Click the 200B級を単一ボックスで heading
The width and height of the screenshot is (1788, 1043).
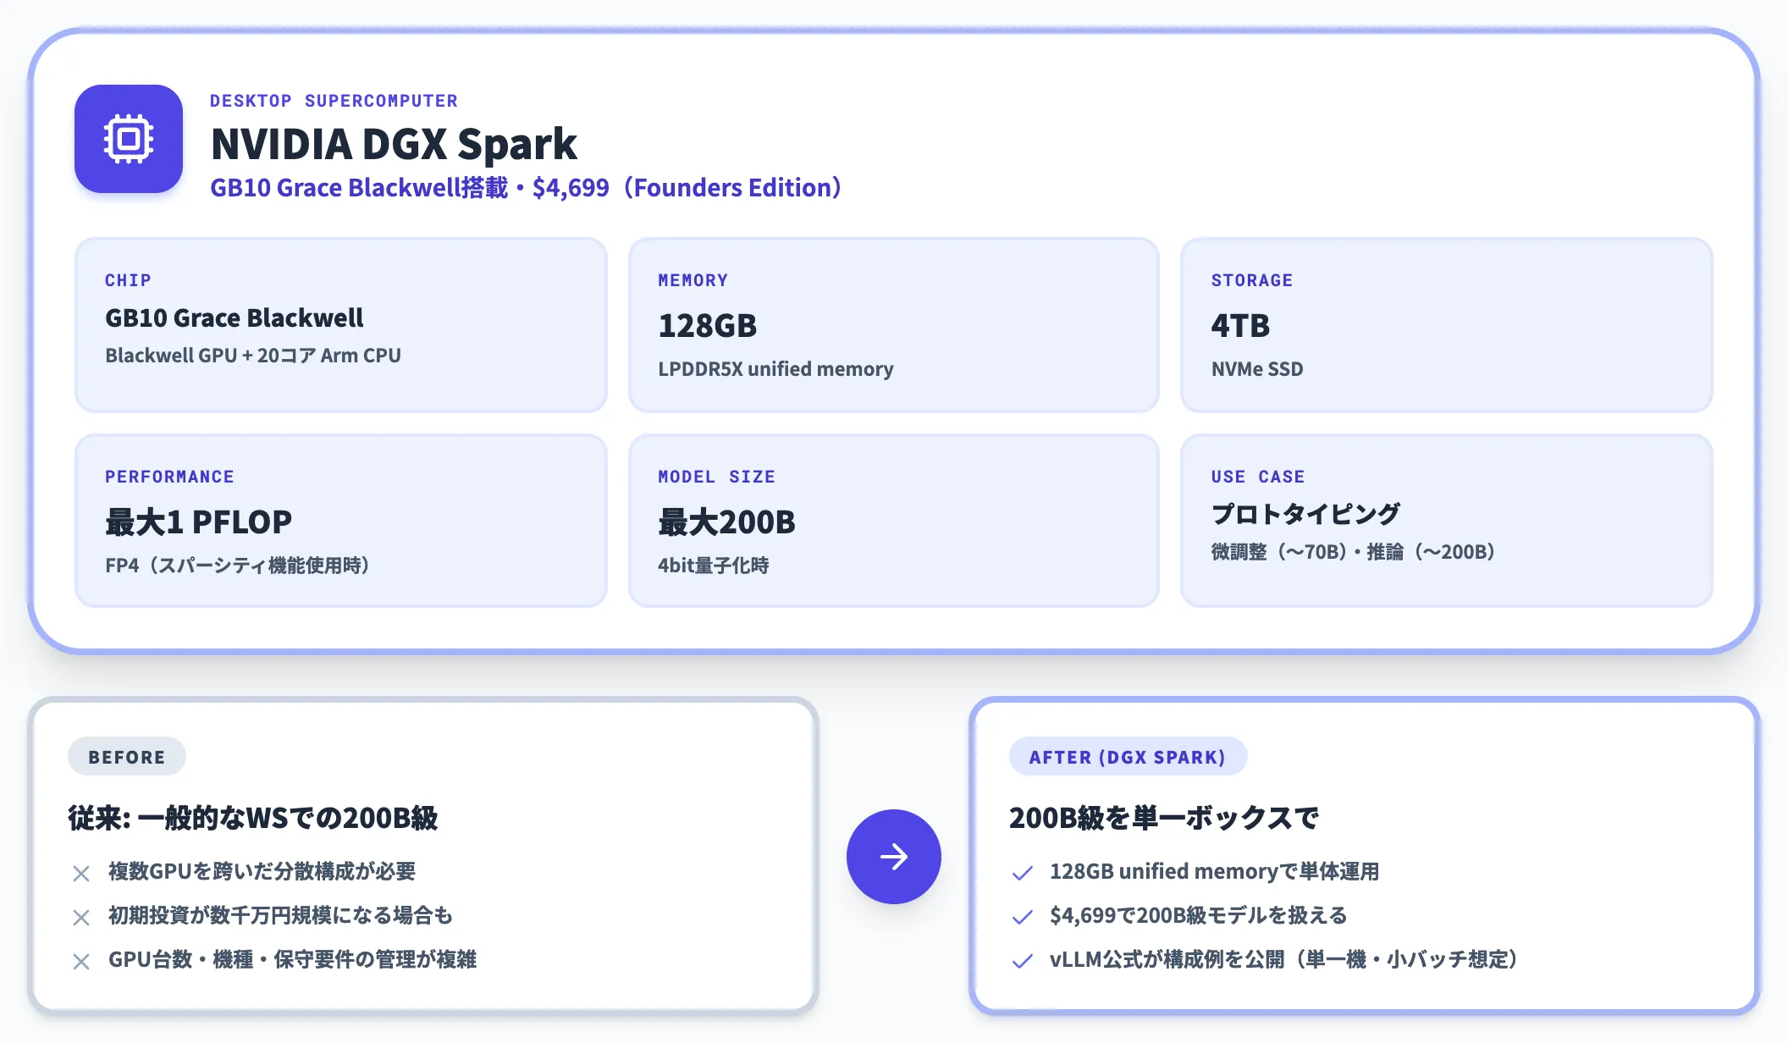tap(1164, 818)
